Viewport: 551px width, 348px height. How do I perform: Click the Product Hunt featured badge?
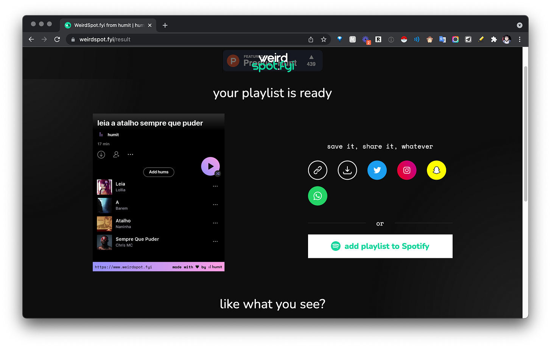point(272,61)
